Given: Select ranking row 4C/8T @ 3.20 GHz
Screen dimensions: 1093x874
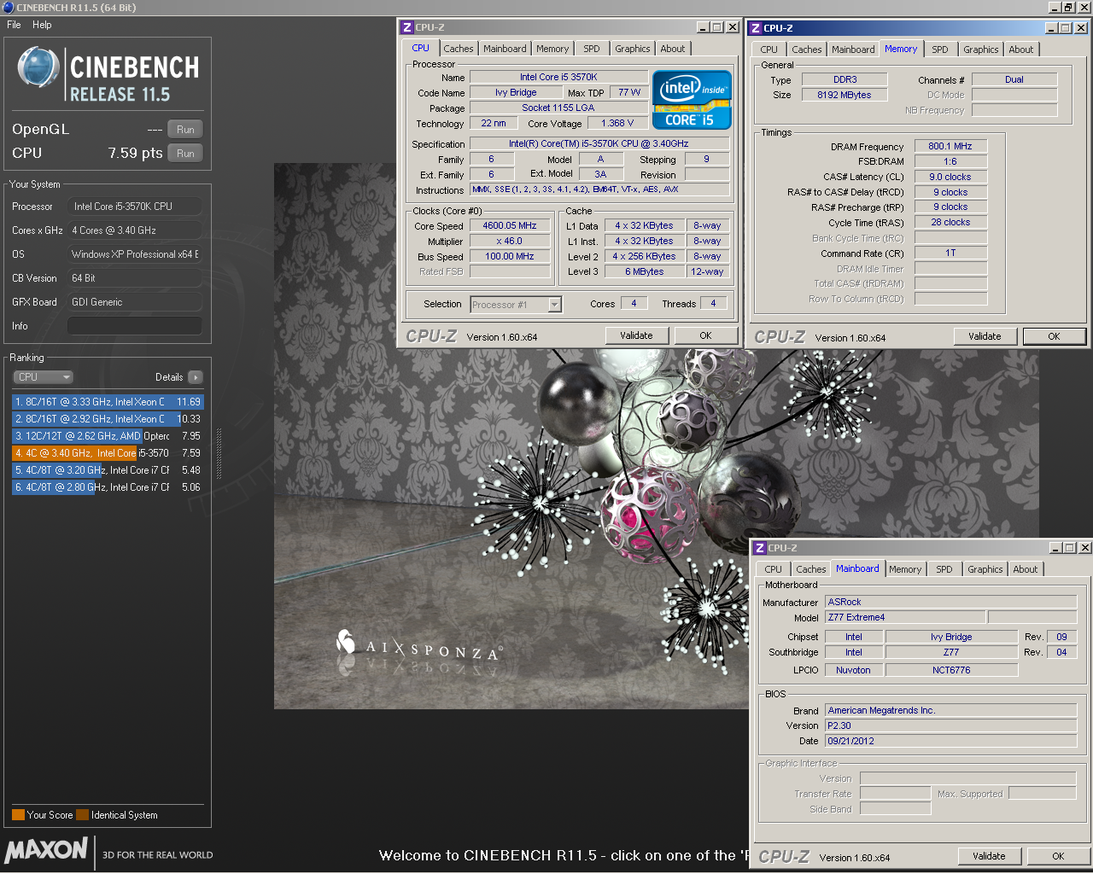Looking at the screenshot, I should pos(108,470).
